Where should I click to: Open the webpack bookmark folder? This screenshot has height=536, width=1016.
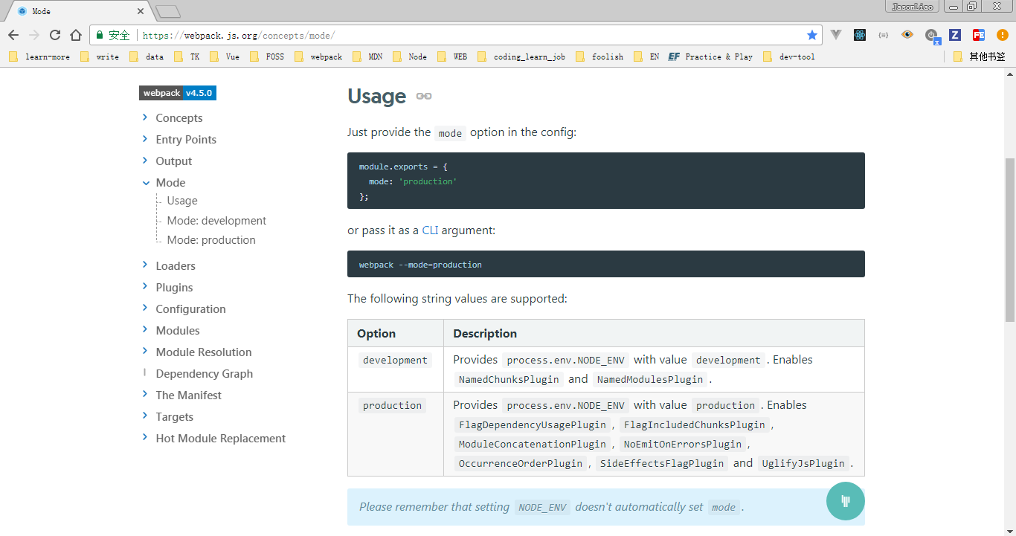[x=318, y=56]
